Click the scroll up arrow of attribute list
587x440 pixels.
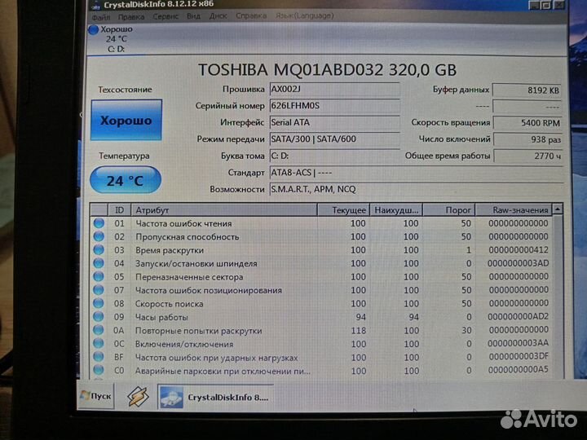(x=558, y=209)
